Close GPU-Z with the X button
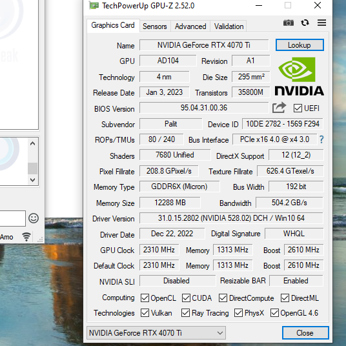346x346 pixels. [318, 5]
